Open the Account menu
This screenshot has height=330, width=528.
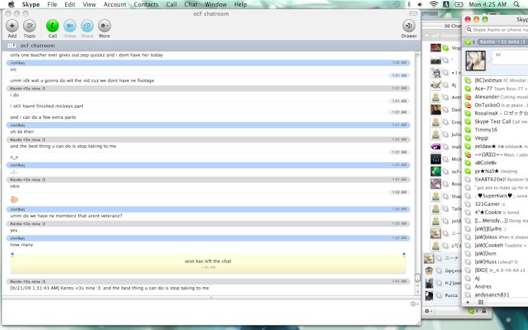coord(115,5)
